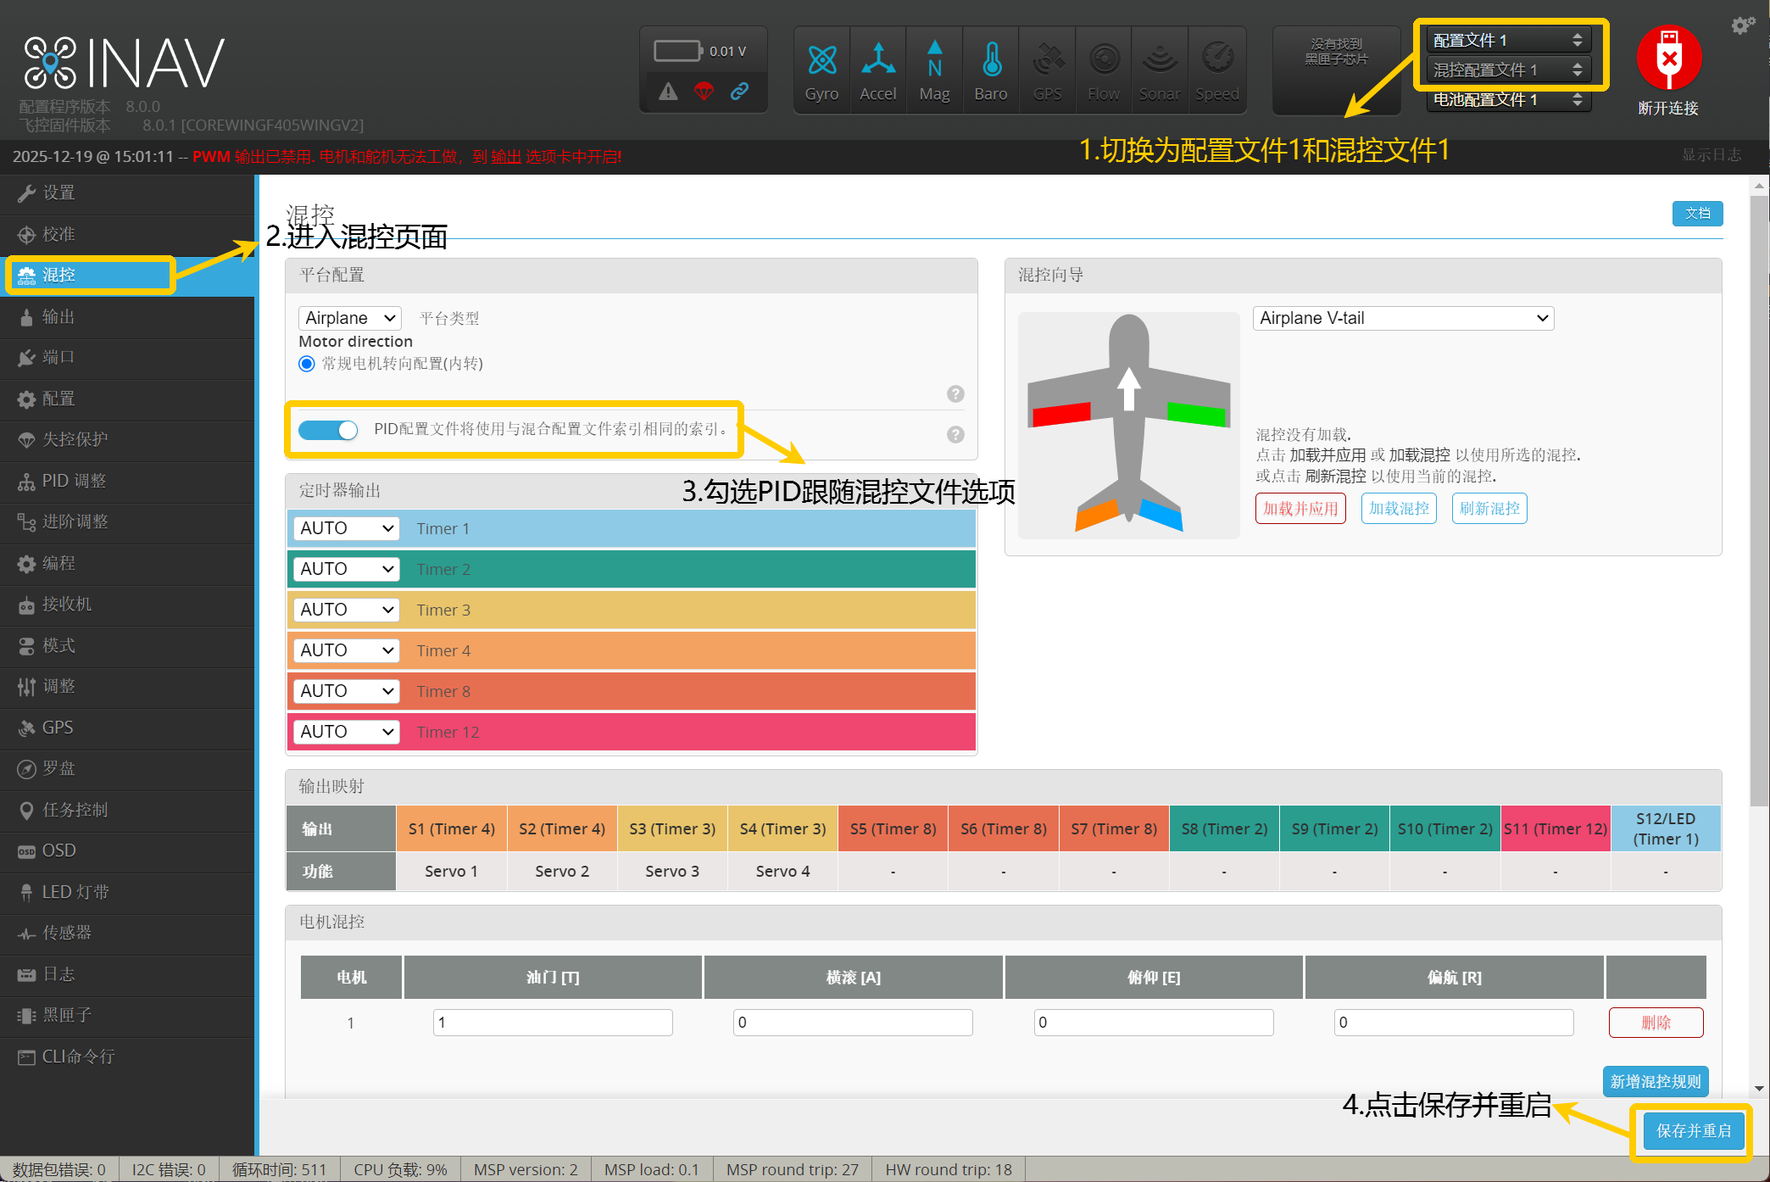The image size is (1770, 1182).
Task: Click the warning triangle icon under the battery voltage
Action: pyautogui.click(x=669, y=92)
